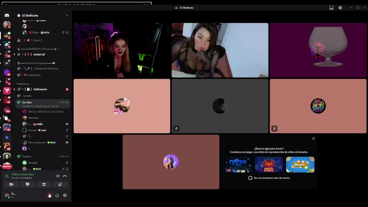Launch the Magic Garden activity
The height and width of the screenshot is (207, 368).
(x=269, y=164)
